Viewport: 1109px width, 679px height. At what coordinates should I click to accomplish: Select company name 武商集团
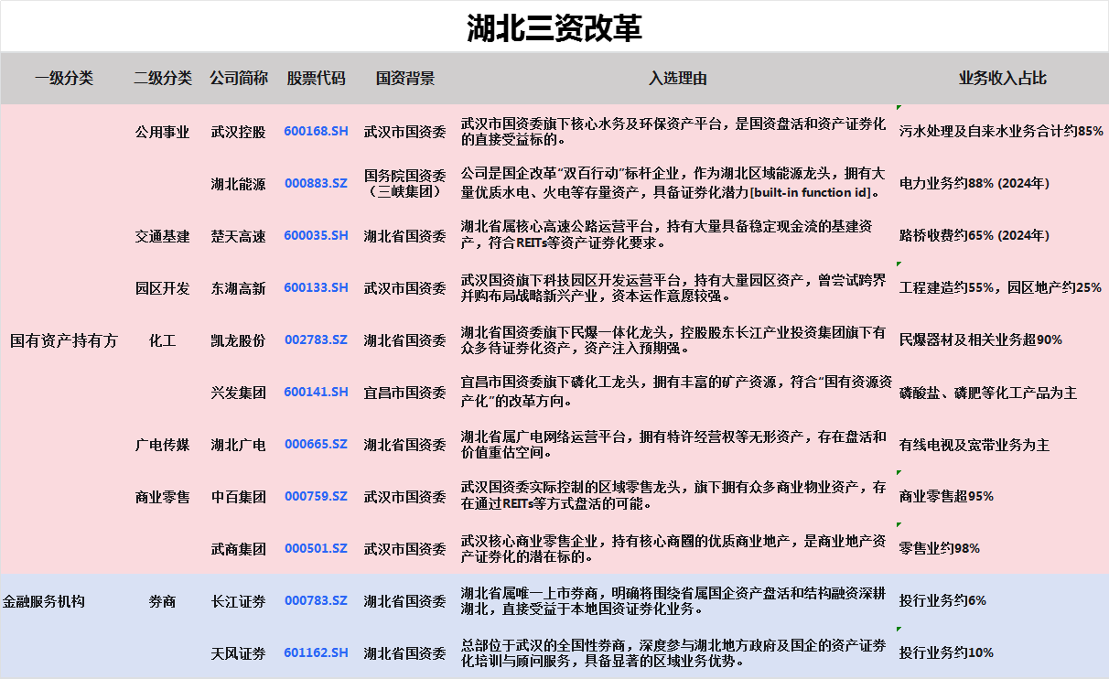[x=239, y=549]
